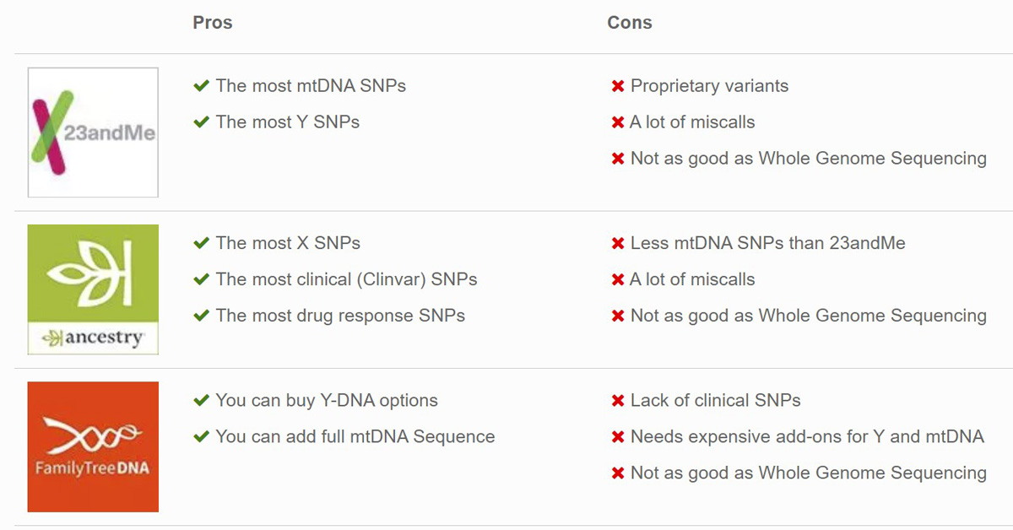
Task: Click red X beside expensive add-ons text
Action: (618, 437)
